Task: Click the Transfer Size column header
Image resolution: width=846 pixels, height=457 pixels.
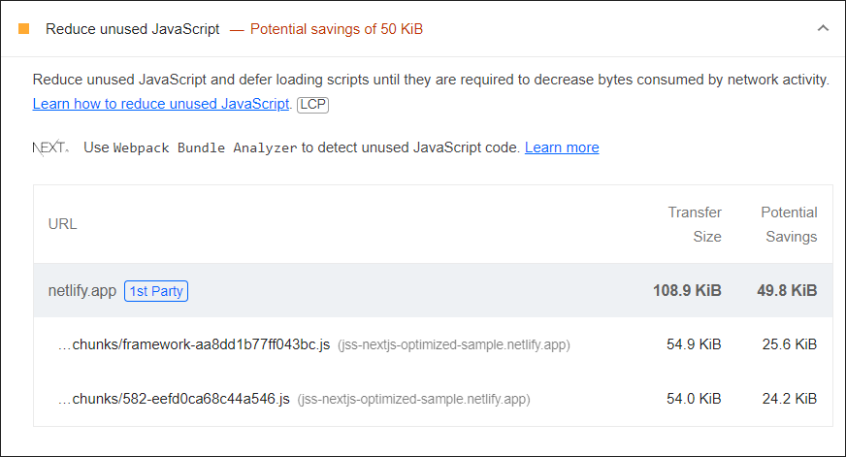Action: tap(695, 224)
